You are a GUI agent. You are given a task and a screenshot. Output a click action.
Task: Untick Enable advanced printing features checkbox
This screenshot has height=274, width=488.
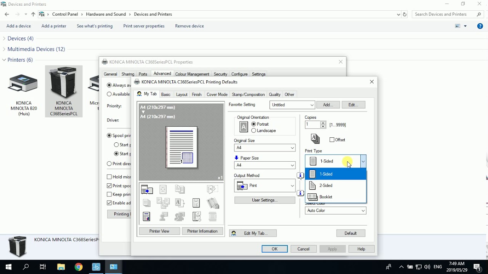point(109,203)
